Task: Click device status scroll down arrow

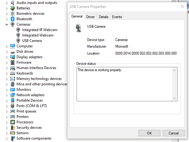Action: 174,98
